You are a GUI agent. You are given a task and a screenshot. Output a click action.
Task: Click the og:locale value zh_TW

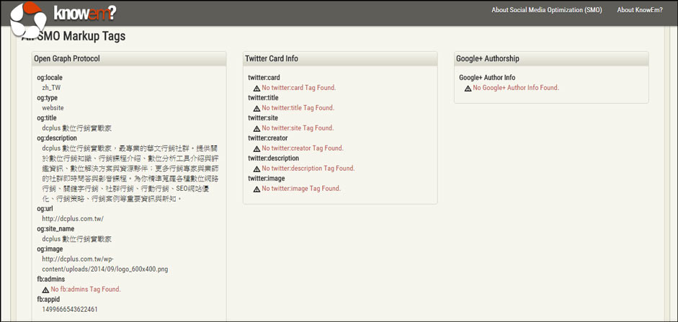pyautogui.click(x=51, y=88)
